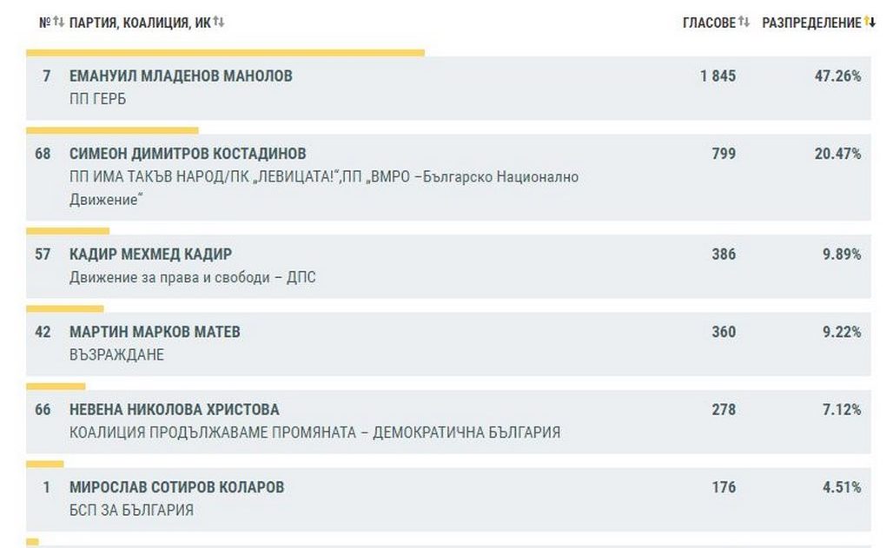Select МАРТИН МАРКОВ МАТЕВ entry
Image resolution: width=886 pixels, height=548 pixels.
pos(155,332)
